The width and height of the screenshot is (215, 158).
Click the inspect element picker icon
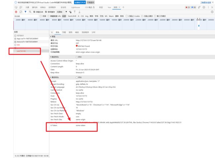(x=16, y=7)
